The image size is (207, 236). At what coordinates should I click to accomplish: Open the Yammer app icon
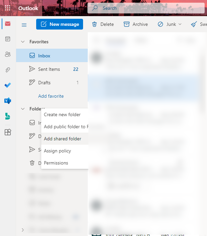pos(7,101)
